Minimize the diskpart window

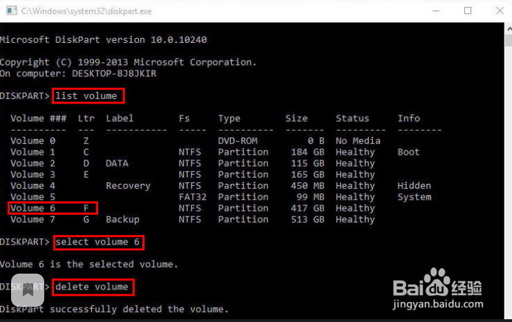(436, 11)
